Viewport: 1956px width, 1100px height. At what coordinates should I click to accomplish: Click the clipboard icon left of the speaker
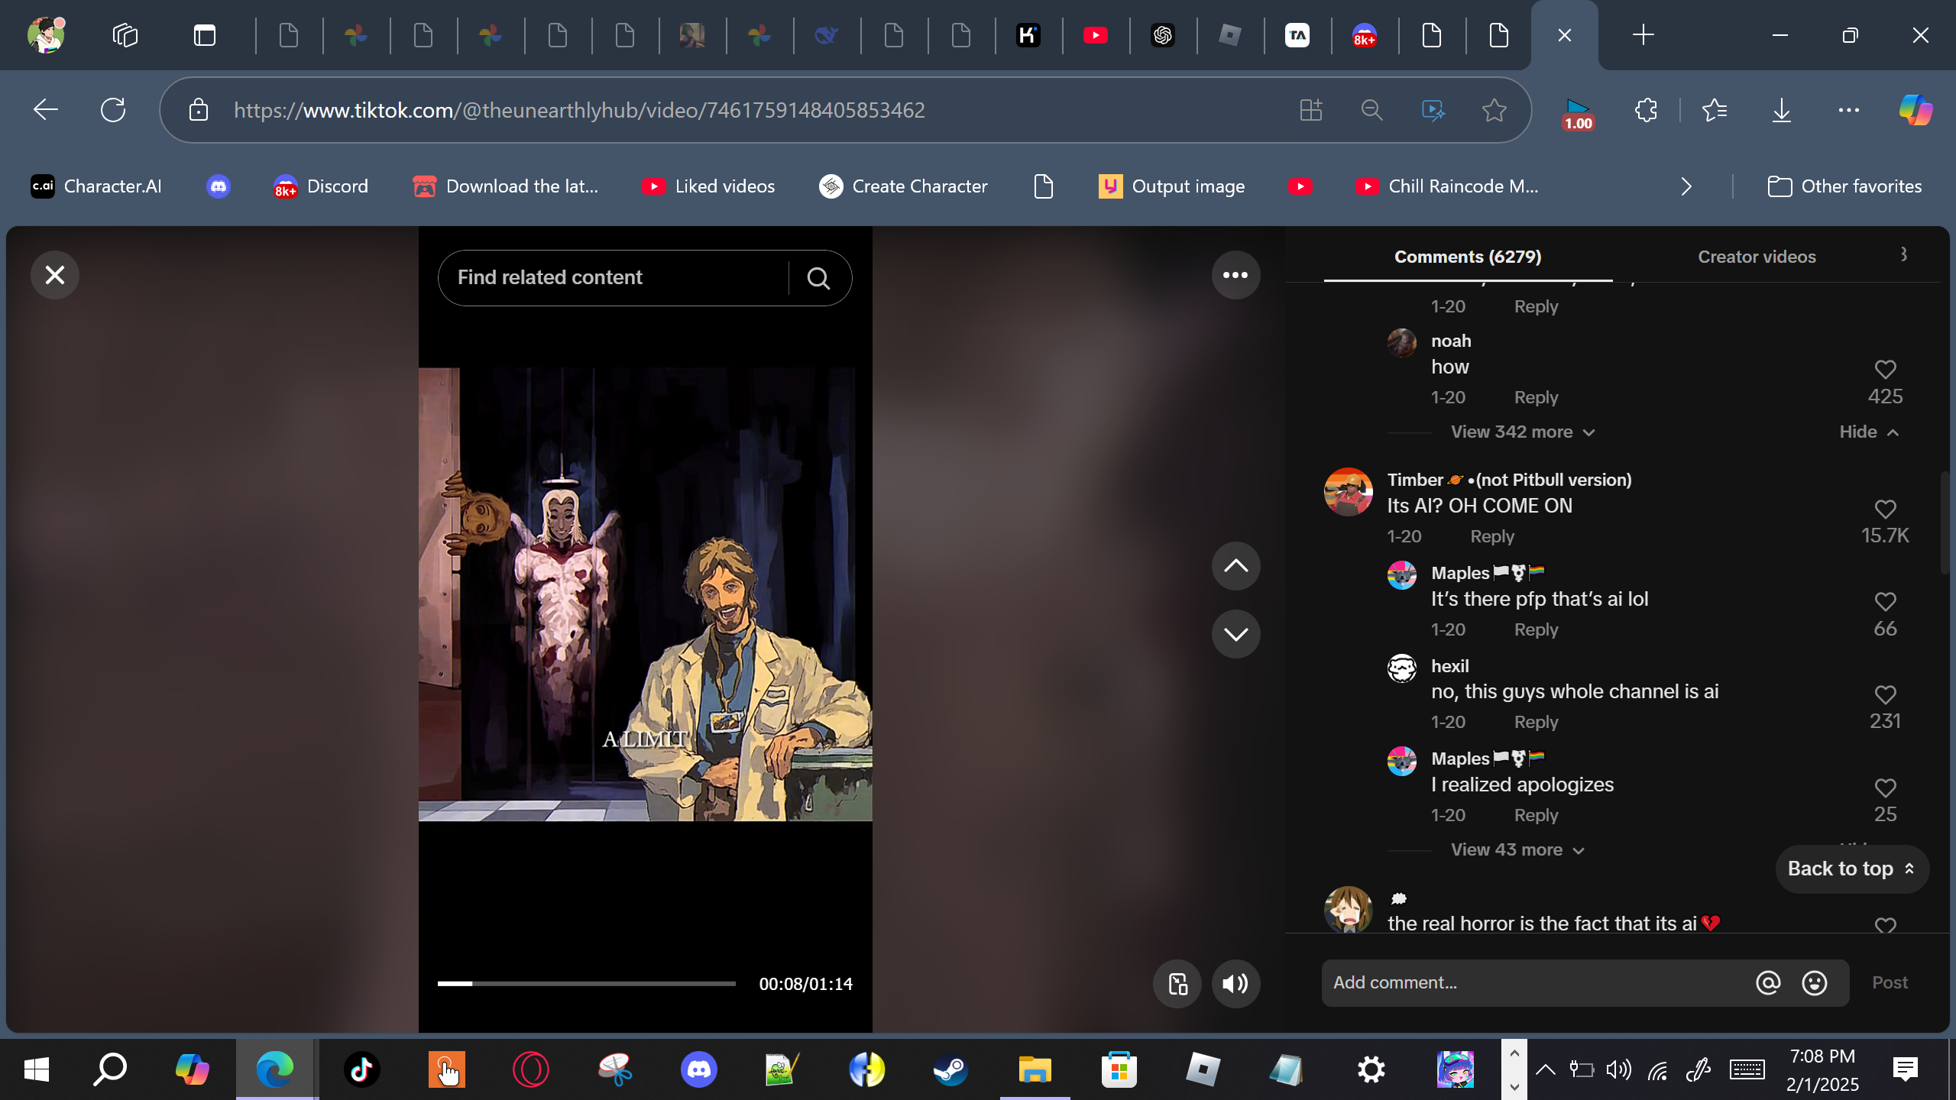click(1177, 984)
